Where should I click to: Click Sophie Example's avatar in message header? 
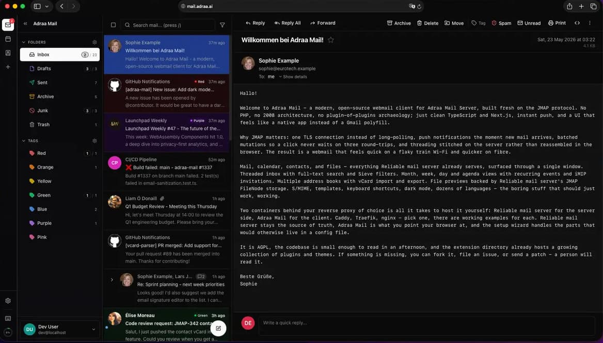[x=248, y=63]
